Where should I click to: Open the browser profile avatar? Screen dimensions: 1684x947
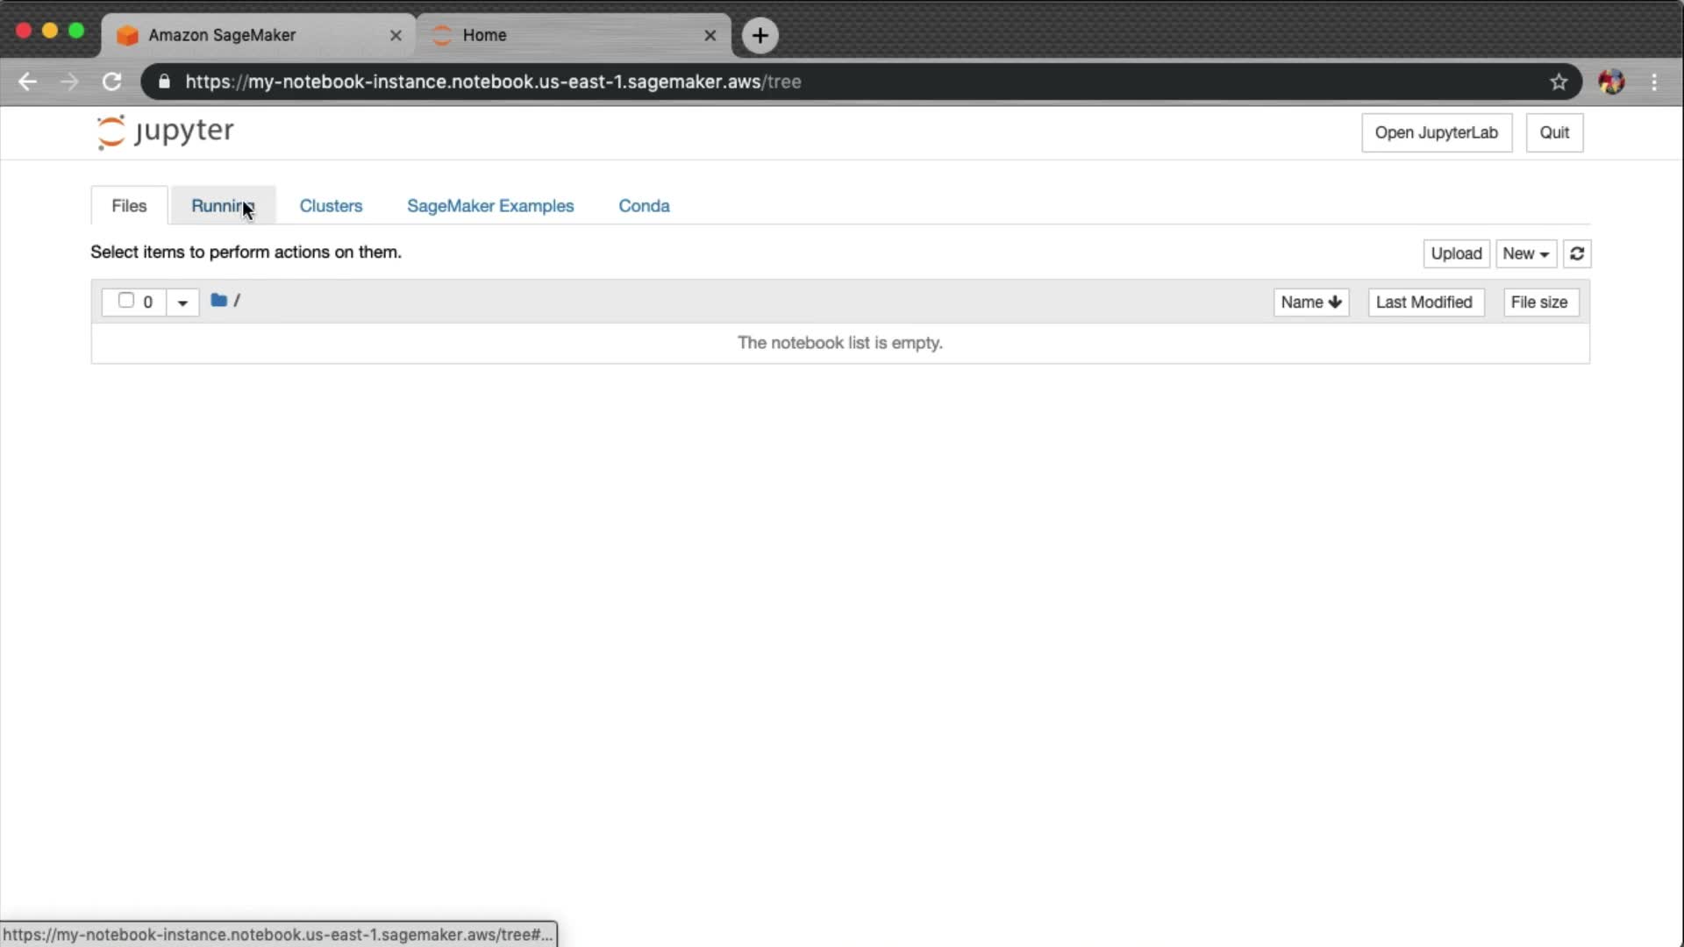(x=1611, y=82)
